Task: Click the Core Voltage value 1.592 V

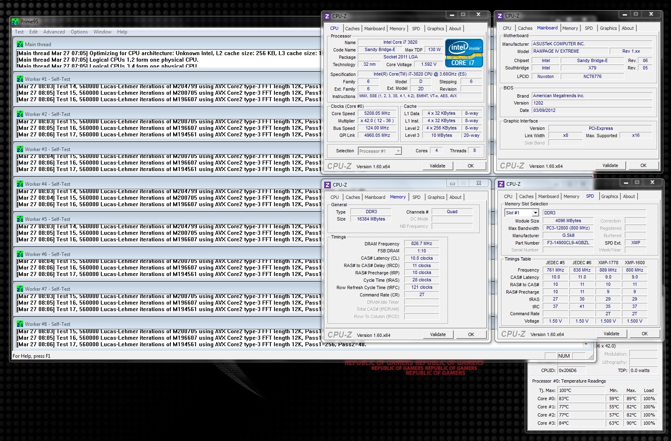Action: pyautogui.click(x=429, y=64)
